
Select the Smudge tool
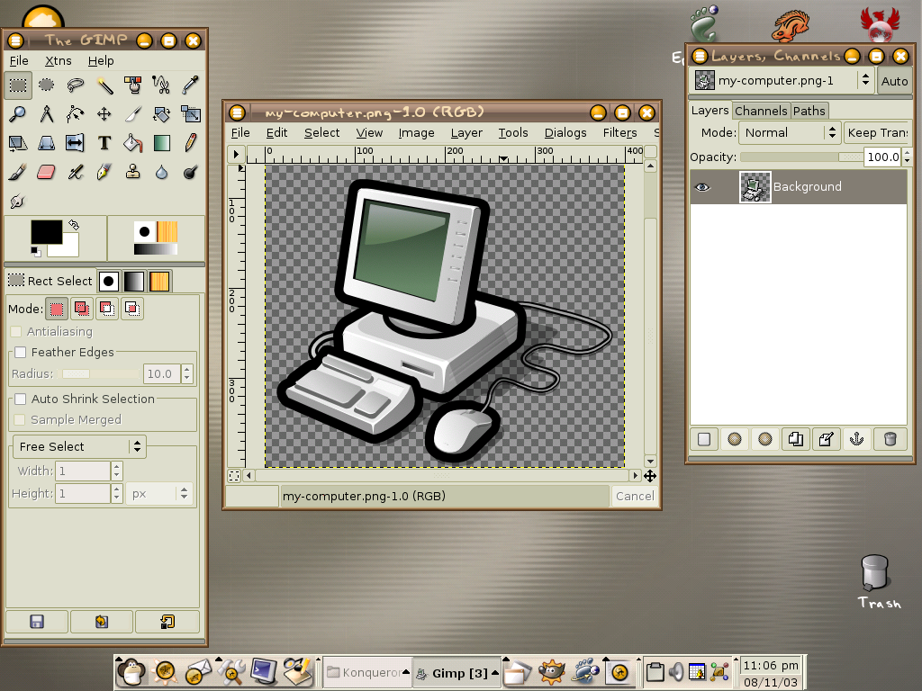coord(18,201)
